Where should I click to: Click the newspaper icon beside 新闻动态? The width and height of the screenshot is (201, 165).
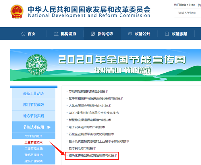click(x=93, y=34)
